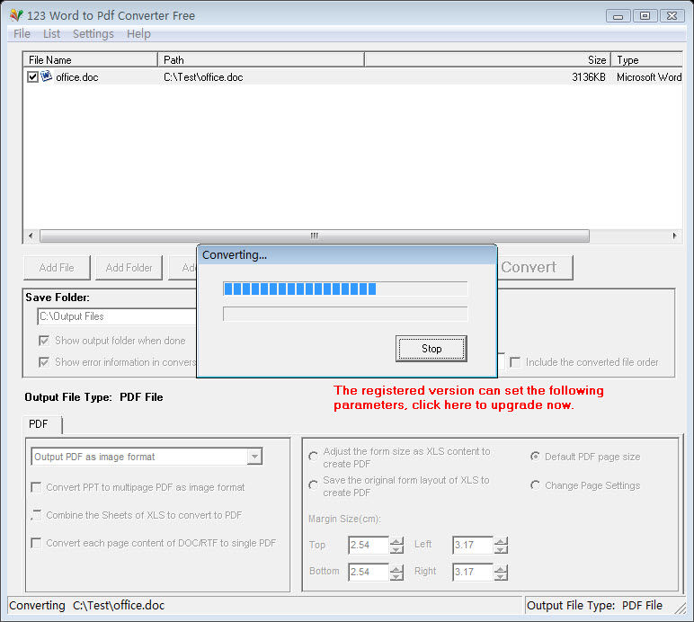Open the Settings menu

tap(93, 33)
